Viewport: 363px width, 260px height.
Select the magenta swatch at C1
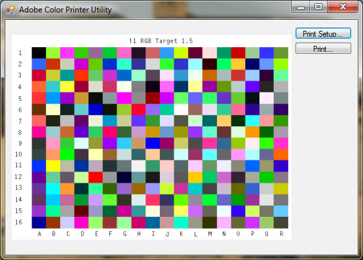67,53
